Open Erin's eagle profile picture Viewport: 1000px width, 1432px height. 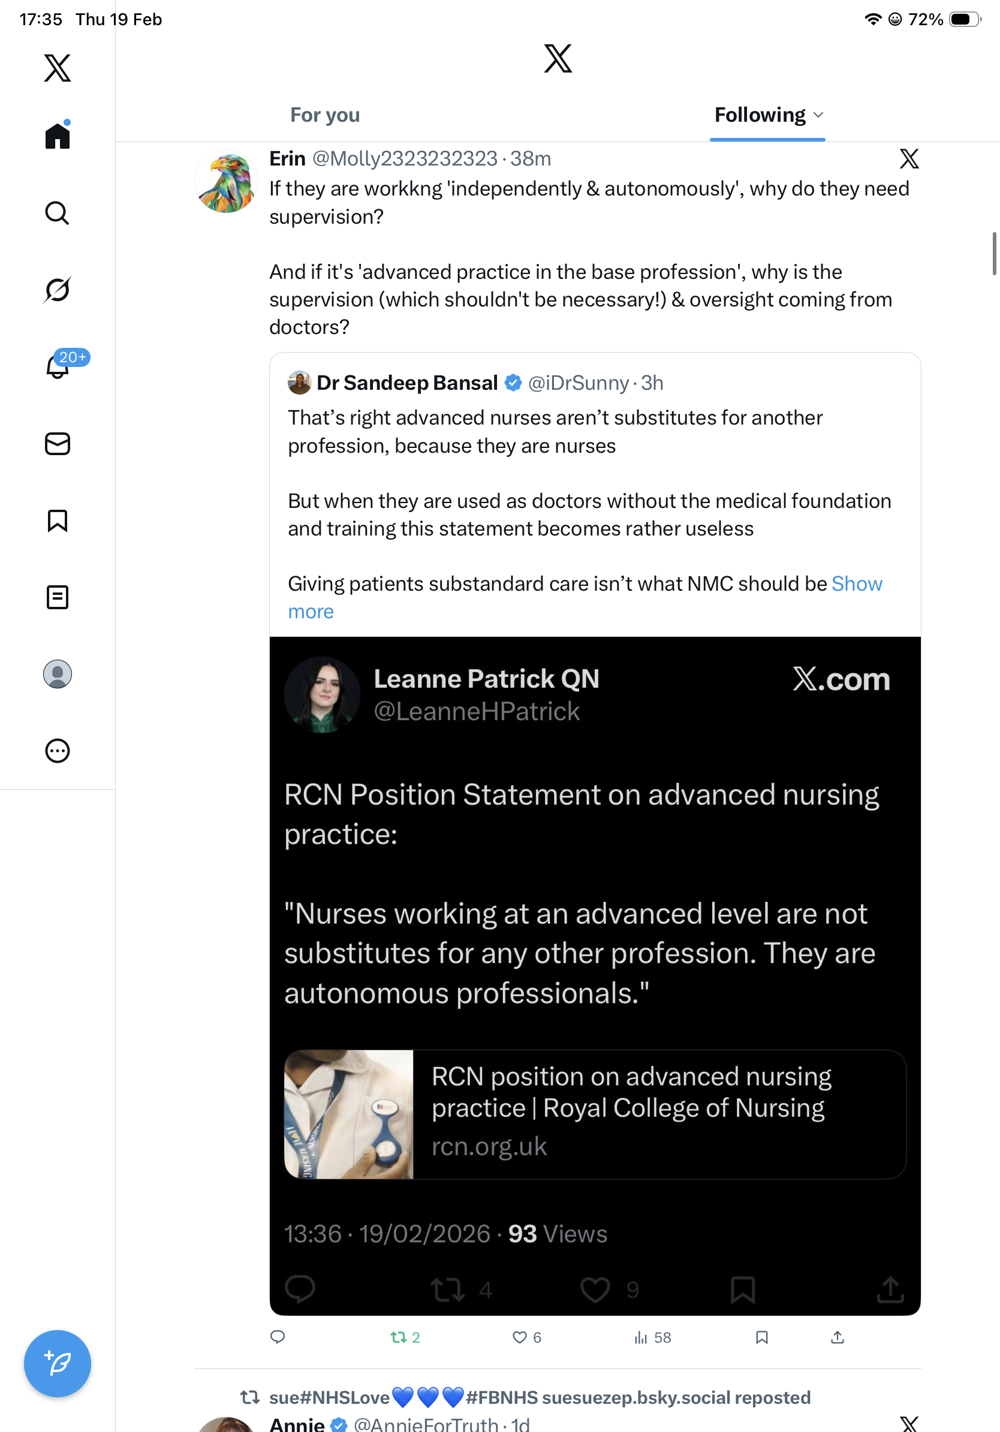226,182
